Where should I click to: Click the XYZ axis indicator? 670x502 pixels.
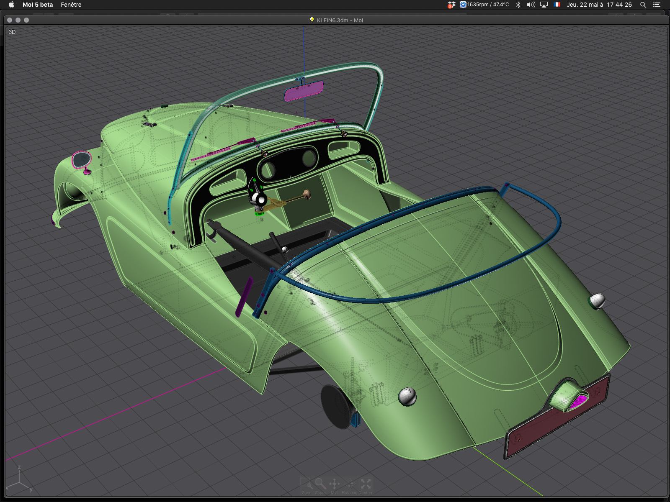coord(19,479)
